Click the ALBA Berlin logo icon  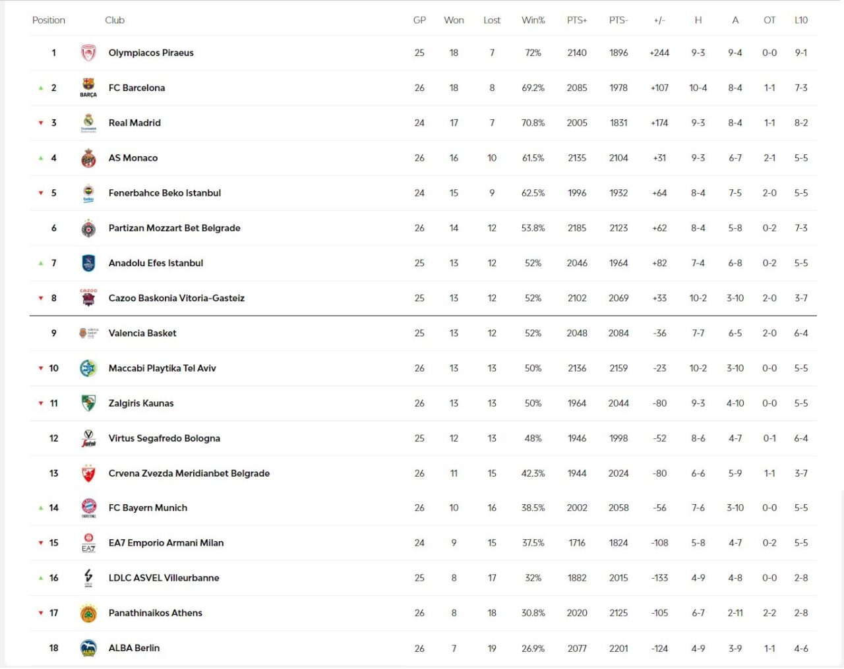pyautogui.click(x=88, y=648)
